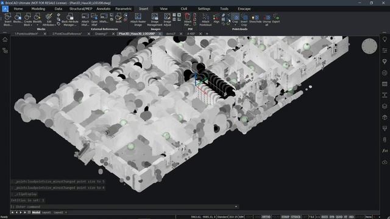The image size is (390, 219).
Task: Click the LookFrom view navigation widget
Action: [369, 46]
